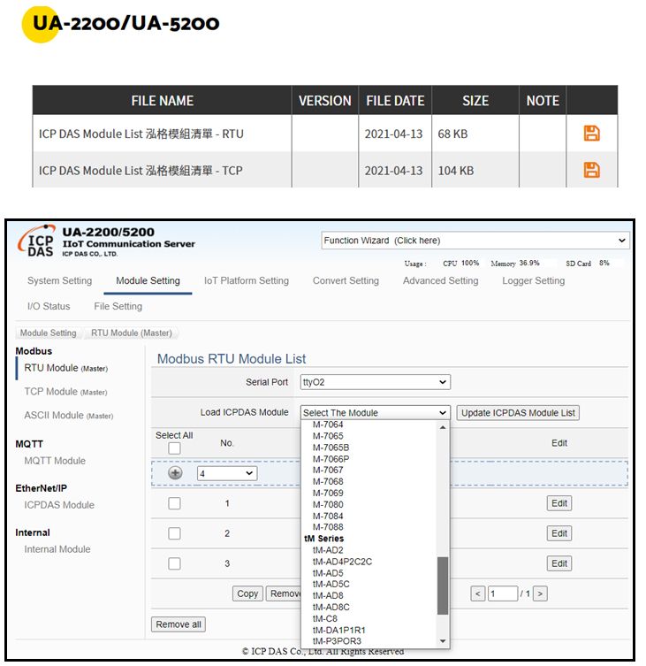Switch to Convert Setting tab
646x666 pixels.
tap(346, 280)
